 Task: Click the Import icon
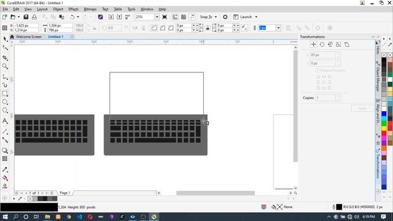point(111,17)
